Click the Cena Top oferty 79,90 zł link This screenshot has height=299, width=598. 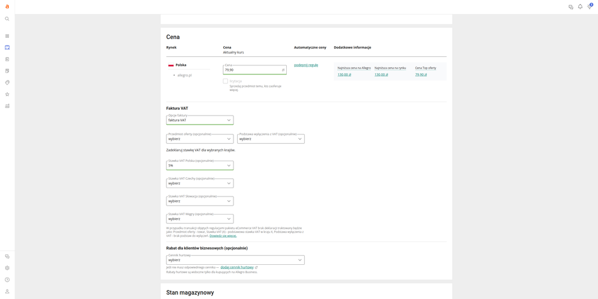pos(421,75)
